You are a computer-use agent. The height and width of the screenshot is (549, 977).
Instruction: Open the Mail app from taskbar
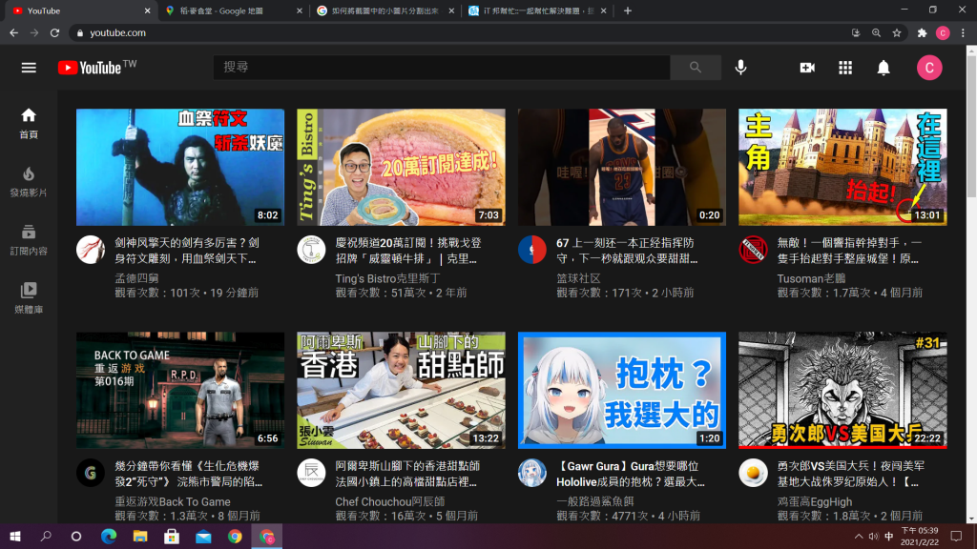coord(203,537)
